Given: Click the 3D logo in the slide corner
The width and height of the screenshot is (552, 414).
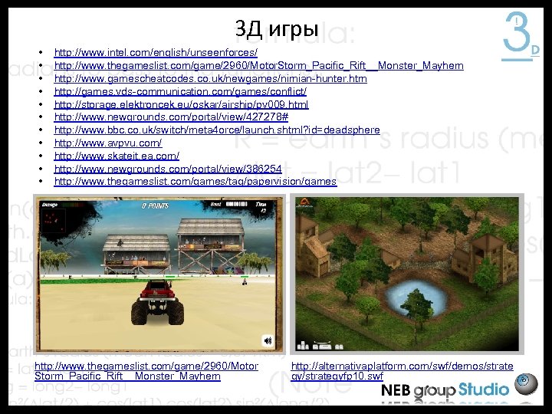Looking at the screenshot, I should (x=521, y=37).
